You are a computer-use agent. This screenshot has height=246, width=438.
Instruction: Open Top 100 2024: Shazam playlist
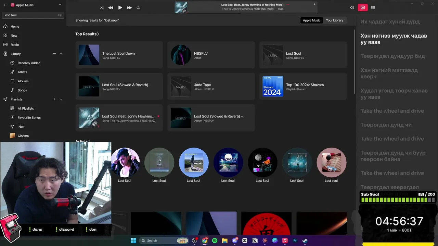303,86
